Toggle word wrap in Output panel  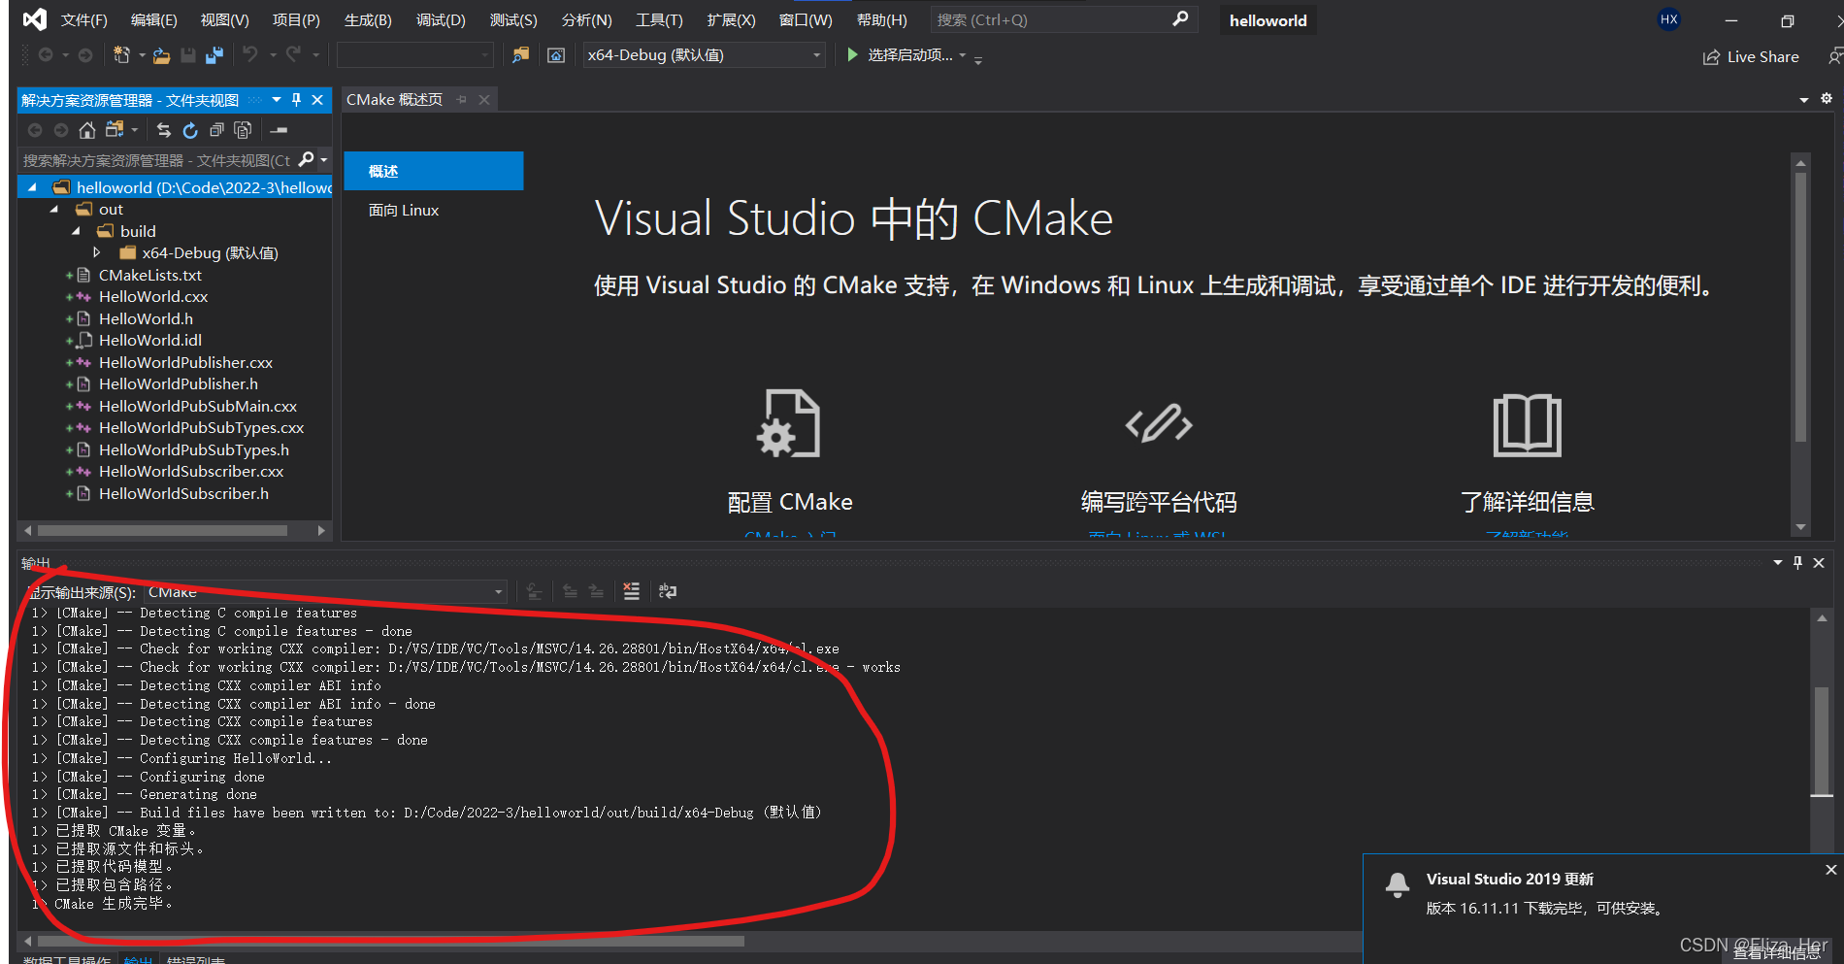pyautogui.click(x=668, y=591)
